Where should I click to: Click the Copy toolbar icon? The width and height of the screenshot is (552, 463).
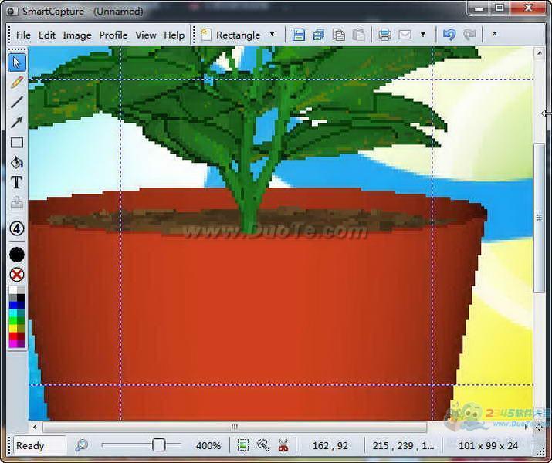(339, 35)
